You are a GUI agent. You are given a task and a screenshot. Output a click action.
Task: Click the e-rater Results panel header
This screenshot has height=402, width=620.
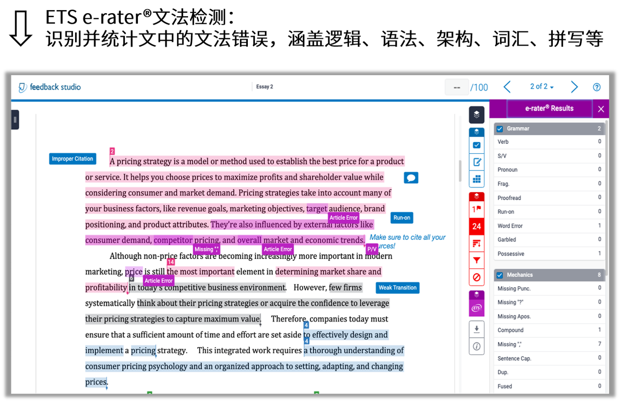tap(549, 109)
